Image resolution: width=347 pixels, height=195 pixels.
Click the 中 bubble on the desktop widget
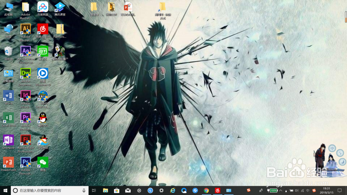332,148
